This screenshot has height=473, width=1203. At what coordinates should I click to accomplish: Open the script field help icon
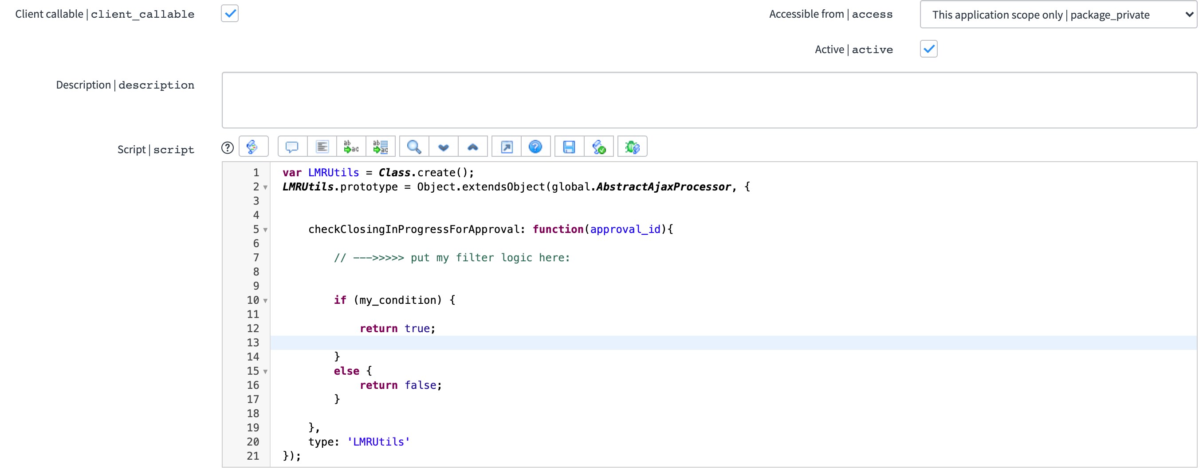[227, 147]
